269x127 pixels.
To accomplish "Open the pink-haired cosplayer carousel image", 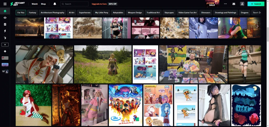I will pos(116,28).
